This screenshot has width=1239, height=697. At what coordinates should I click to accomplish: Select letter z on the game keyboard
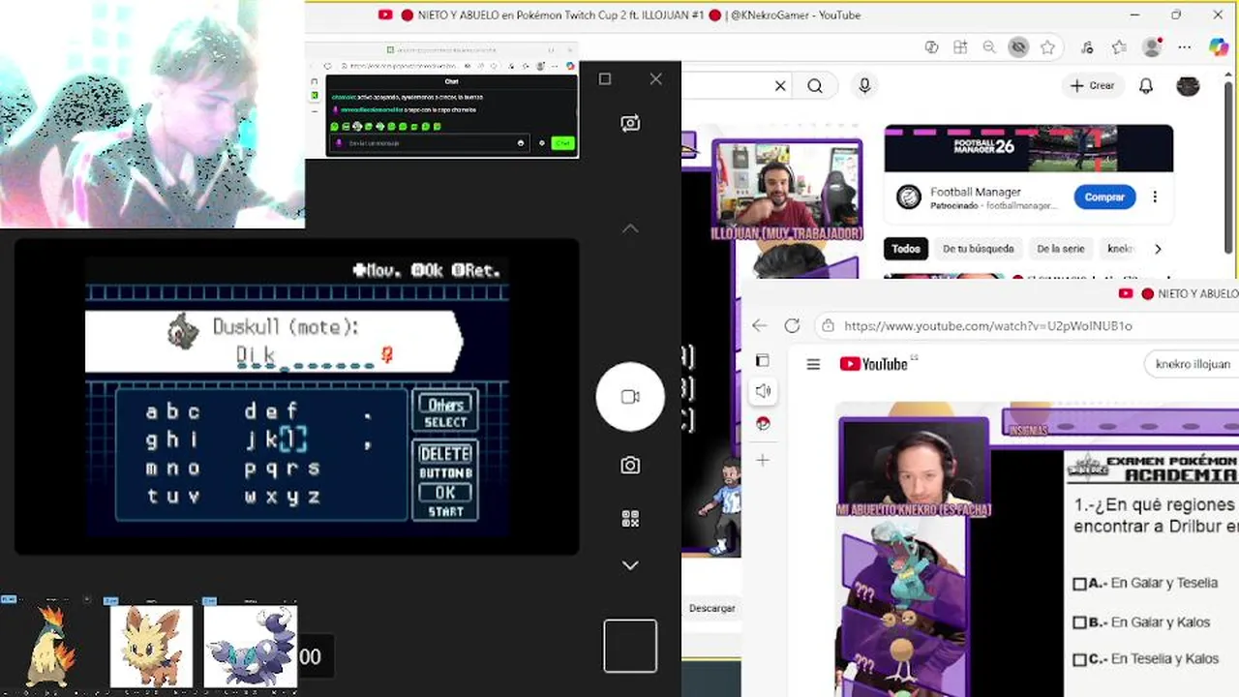(x=313, y=497)
